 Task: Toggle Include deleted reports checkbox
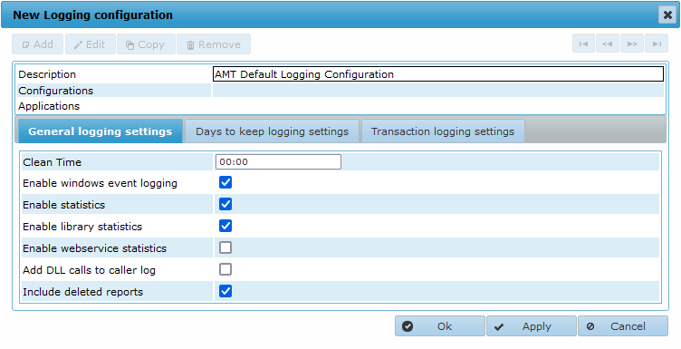(225, 291)
